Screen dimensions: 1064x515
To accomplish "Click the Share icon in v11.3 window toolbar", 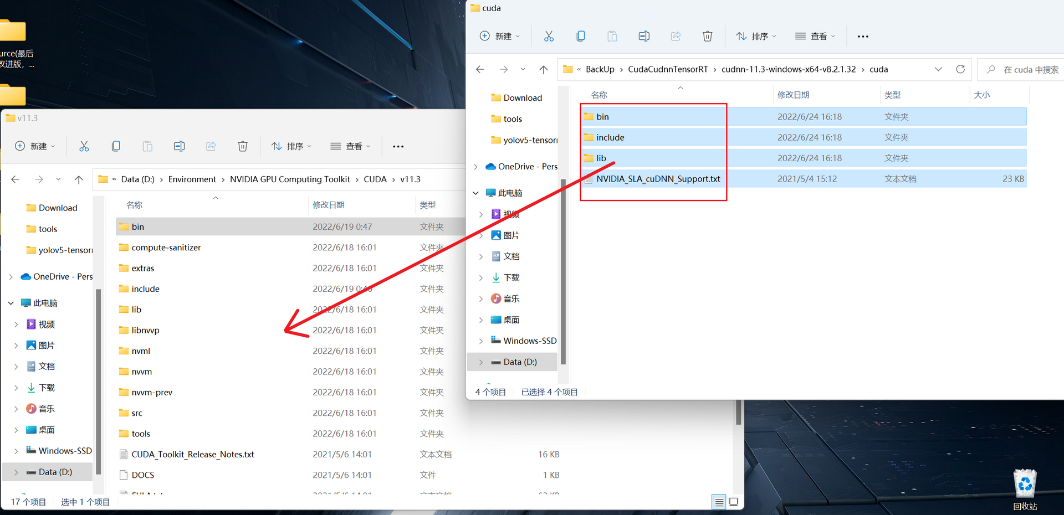I will point(211,146).
